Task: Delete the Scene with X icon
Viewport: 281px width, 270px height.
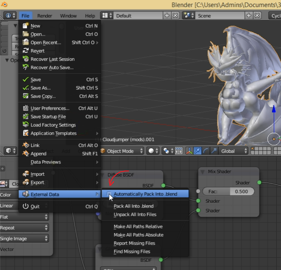Action: (x=257, y=16)
